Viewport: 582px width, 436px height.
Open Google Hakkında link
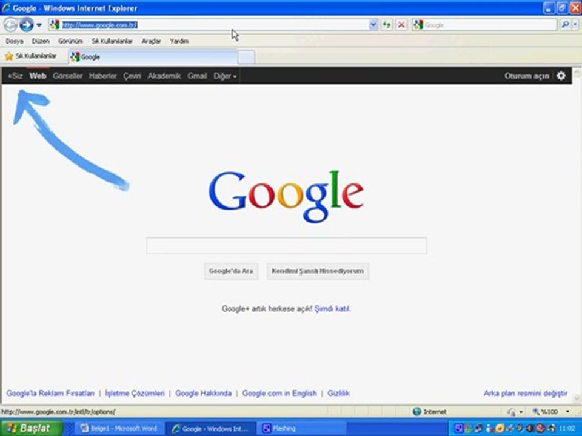(204, 393)
